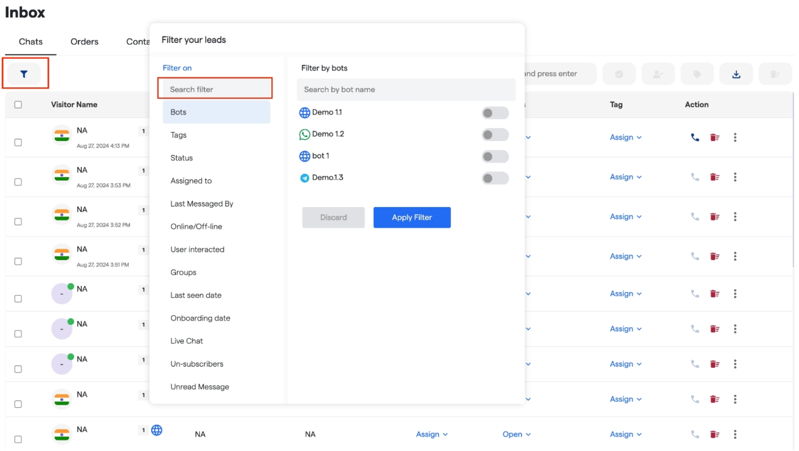Click the Telegram icon beside Demo1.3
The height and width of the screenshot is (451, 799).
click(x=304, y=178)
